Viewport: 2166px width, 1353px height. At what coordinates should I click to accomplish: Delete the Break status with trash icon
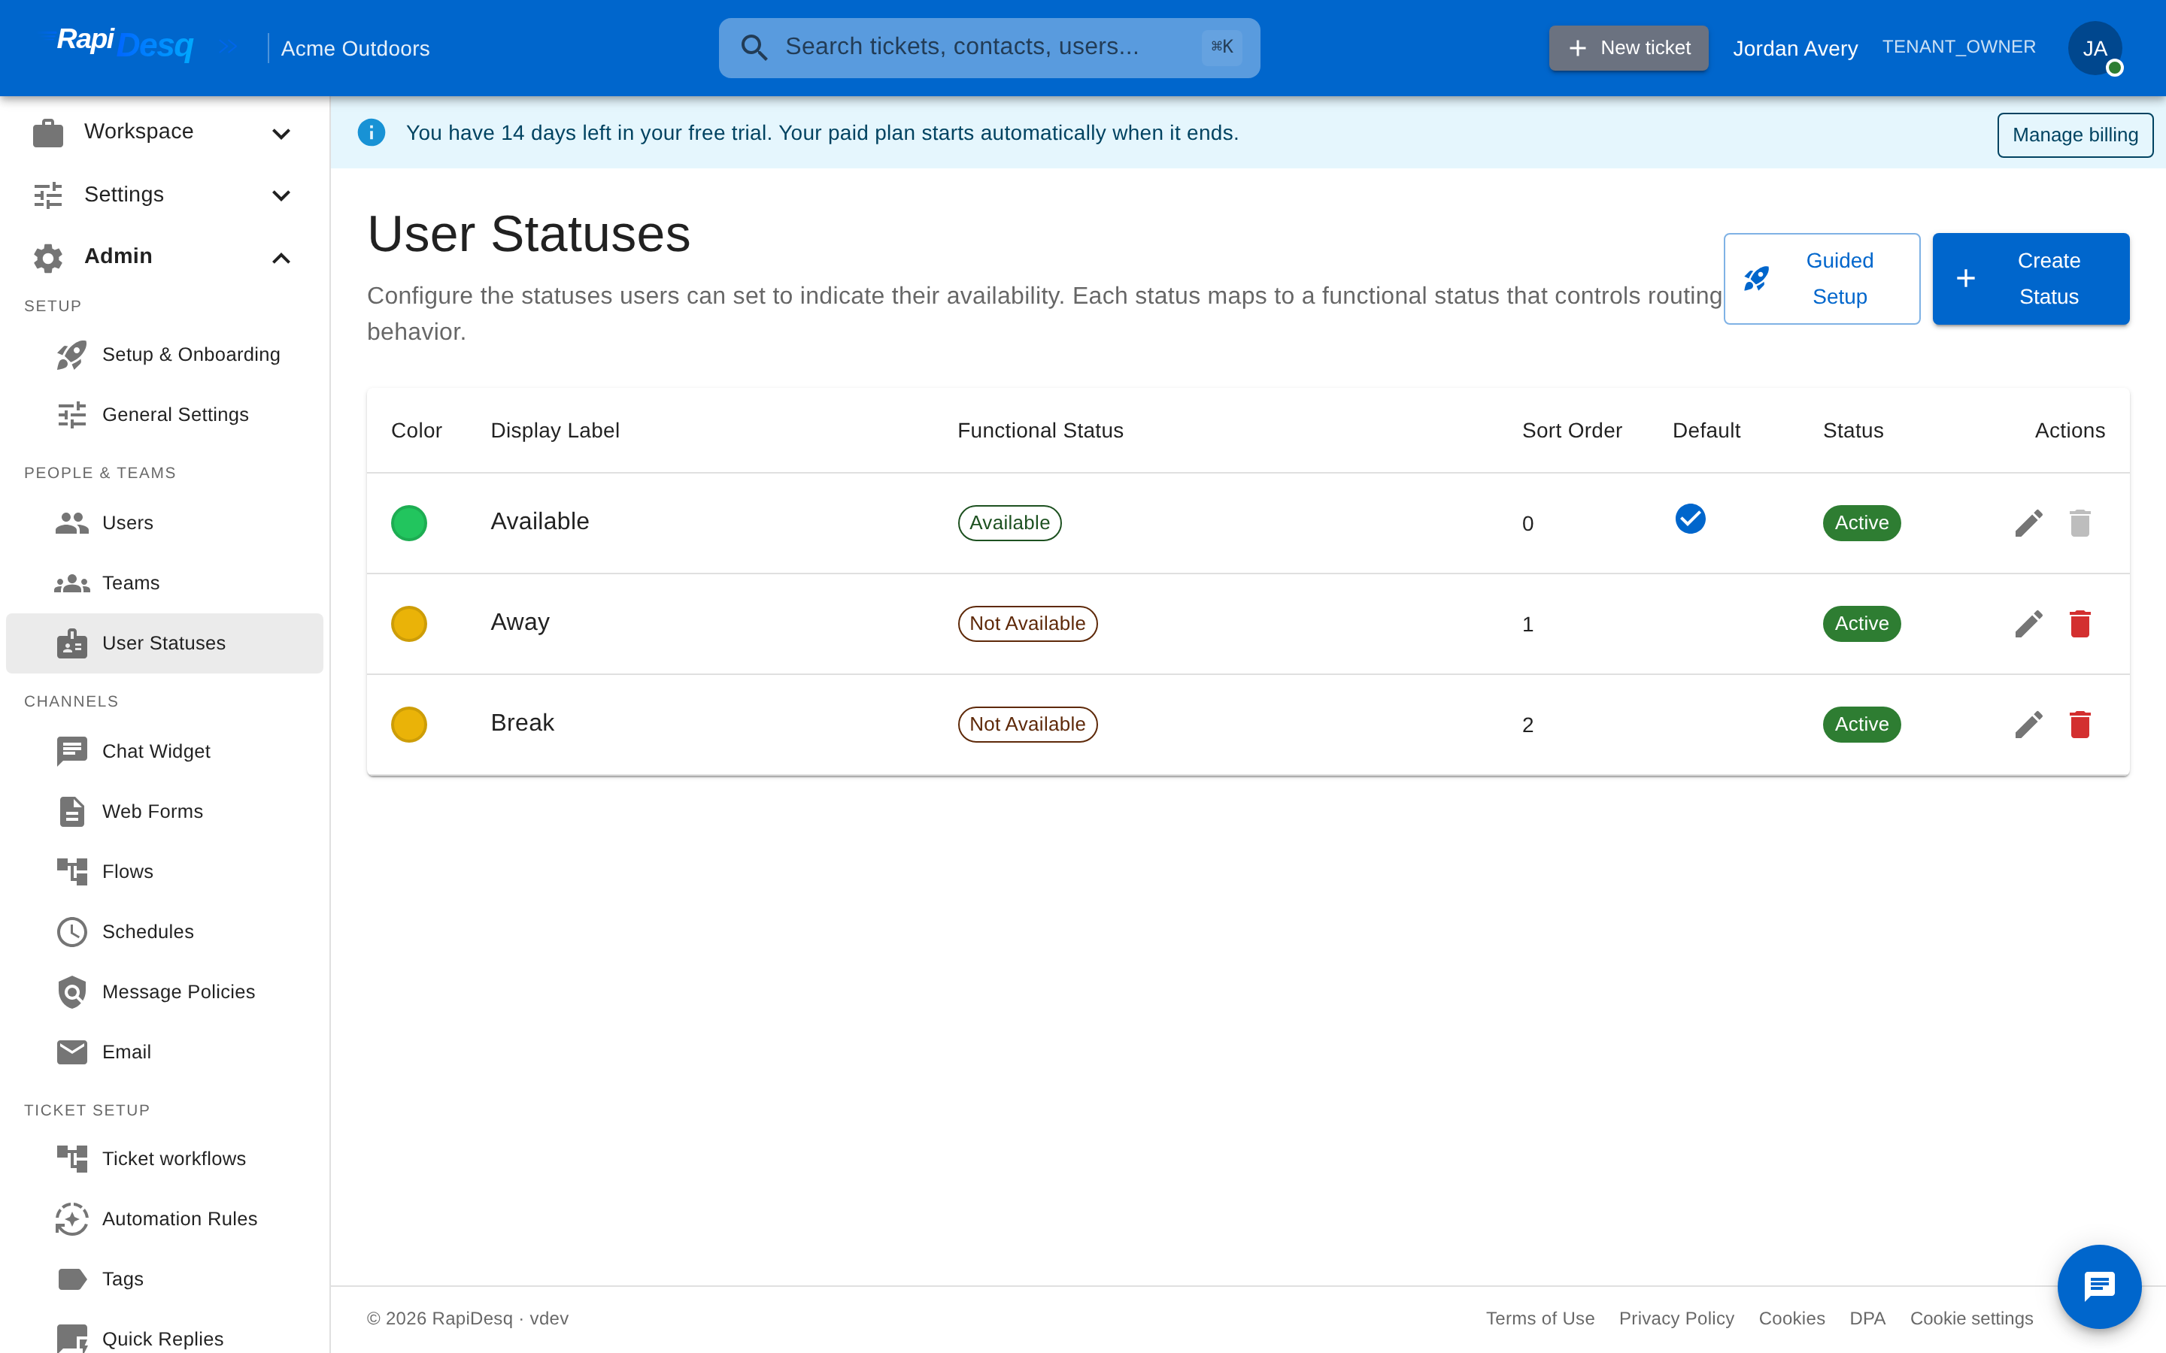[2080, 725]
